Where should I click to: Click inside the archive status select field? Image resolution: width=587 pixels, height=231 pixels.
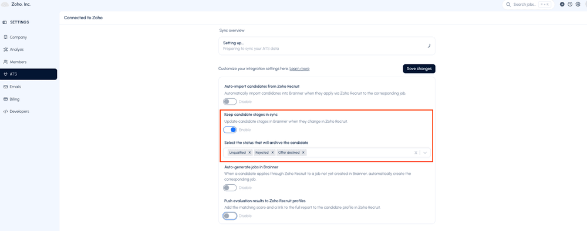click(x=327, y=153)
